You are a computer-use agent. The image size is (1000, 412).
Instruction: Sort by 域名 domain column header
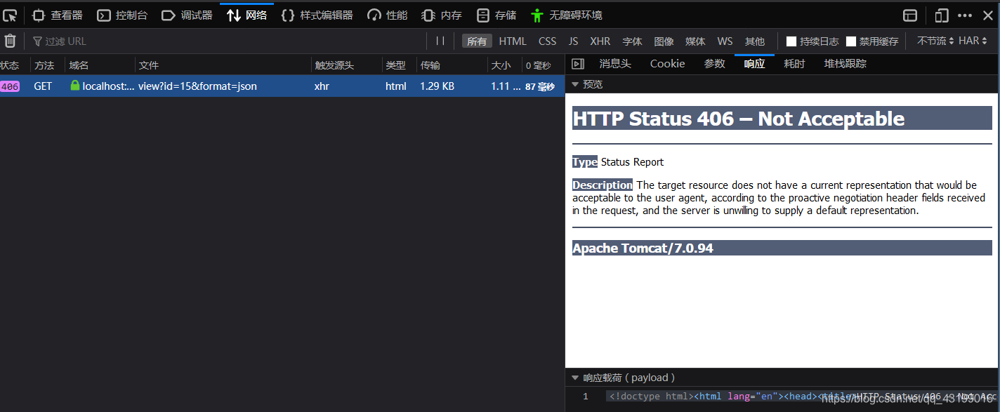100,65
